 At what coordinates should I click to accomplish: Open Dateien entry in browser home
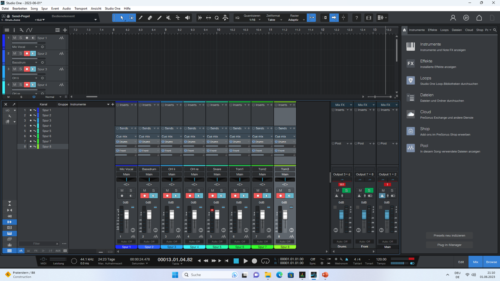(449, 98)
